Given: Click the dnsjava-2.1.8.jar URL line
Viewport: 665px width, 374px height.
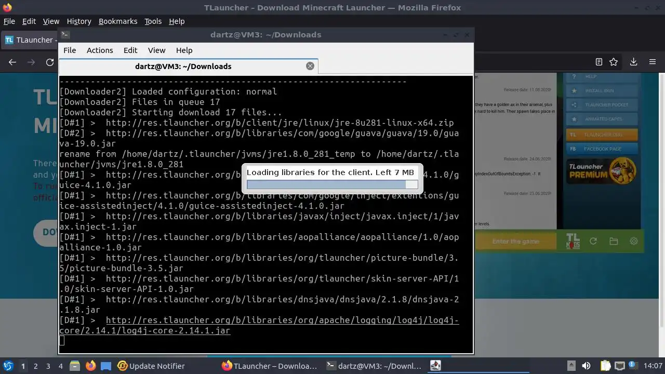Looking at the screenshot, I should (259, 304).
